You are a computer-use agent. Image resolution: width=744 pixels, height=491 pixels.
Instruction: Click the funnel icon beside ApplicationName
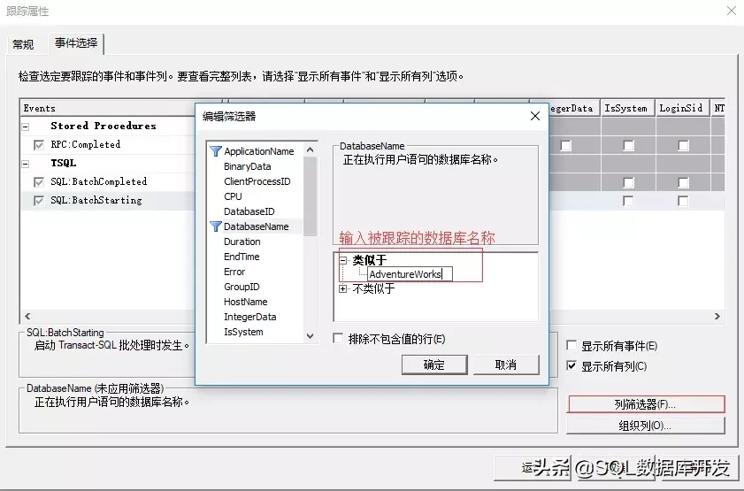point(216,151)
